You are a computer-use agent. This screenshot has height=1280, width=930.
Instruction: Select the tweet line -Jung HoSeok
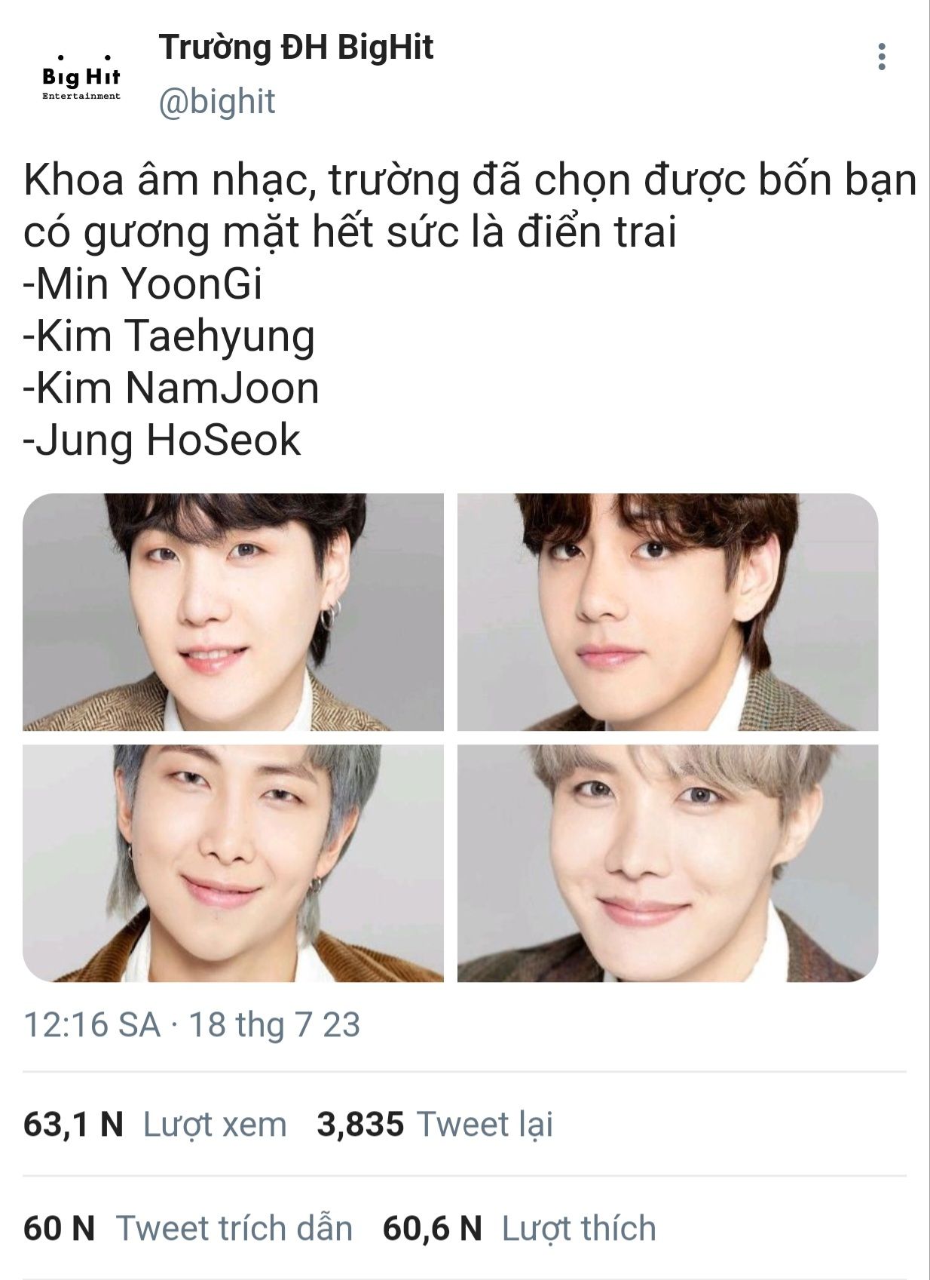coord(162,440)
